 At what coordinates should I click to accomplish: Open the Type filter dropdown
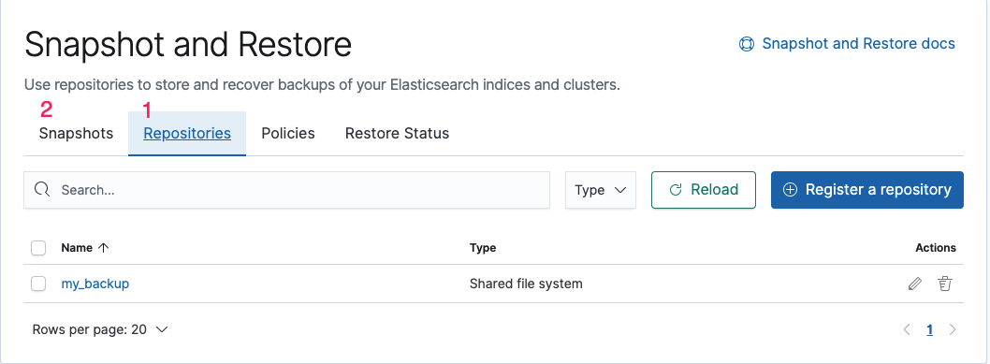(x=601, y=190)
